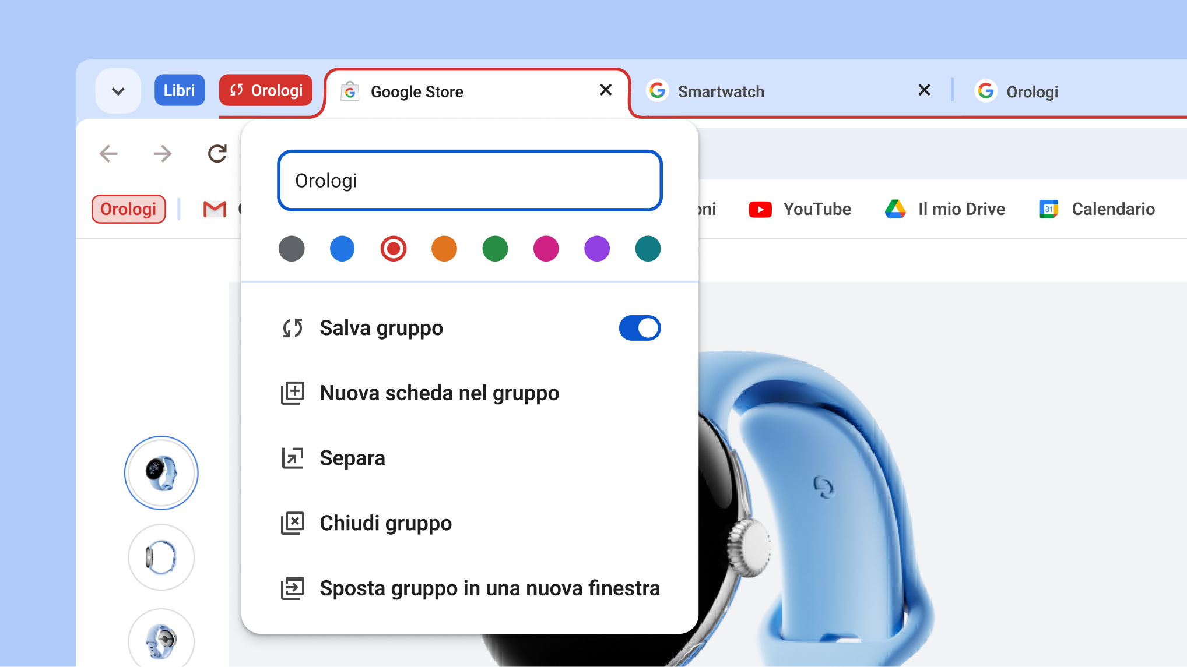
Task: Choose Nuova scheda nel gruppo
Action: tap(438, 393)
